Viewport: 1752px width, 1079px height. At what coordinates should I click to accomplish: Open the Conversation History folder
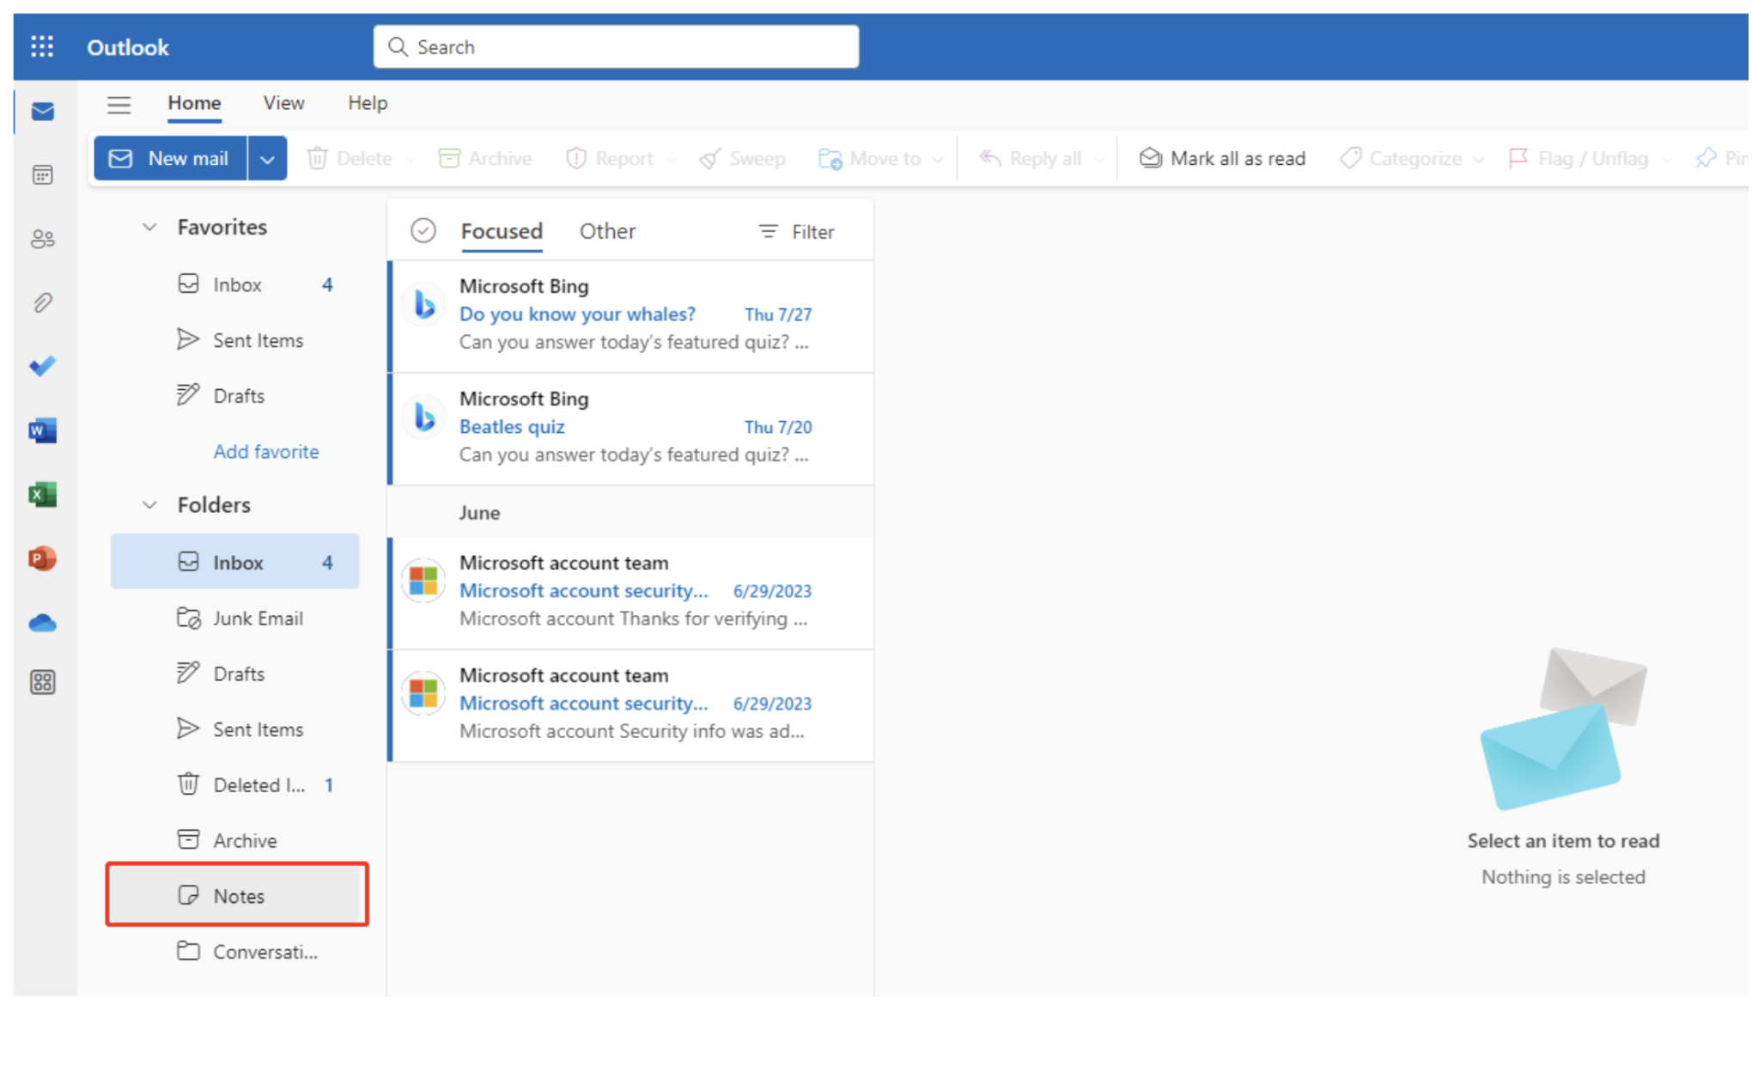point(235,952)
